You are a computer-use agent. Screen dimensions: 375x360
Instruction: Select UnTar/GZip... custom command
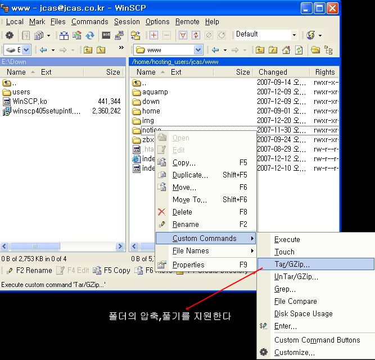(316, 277)
